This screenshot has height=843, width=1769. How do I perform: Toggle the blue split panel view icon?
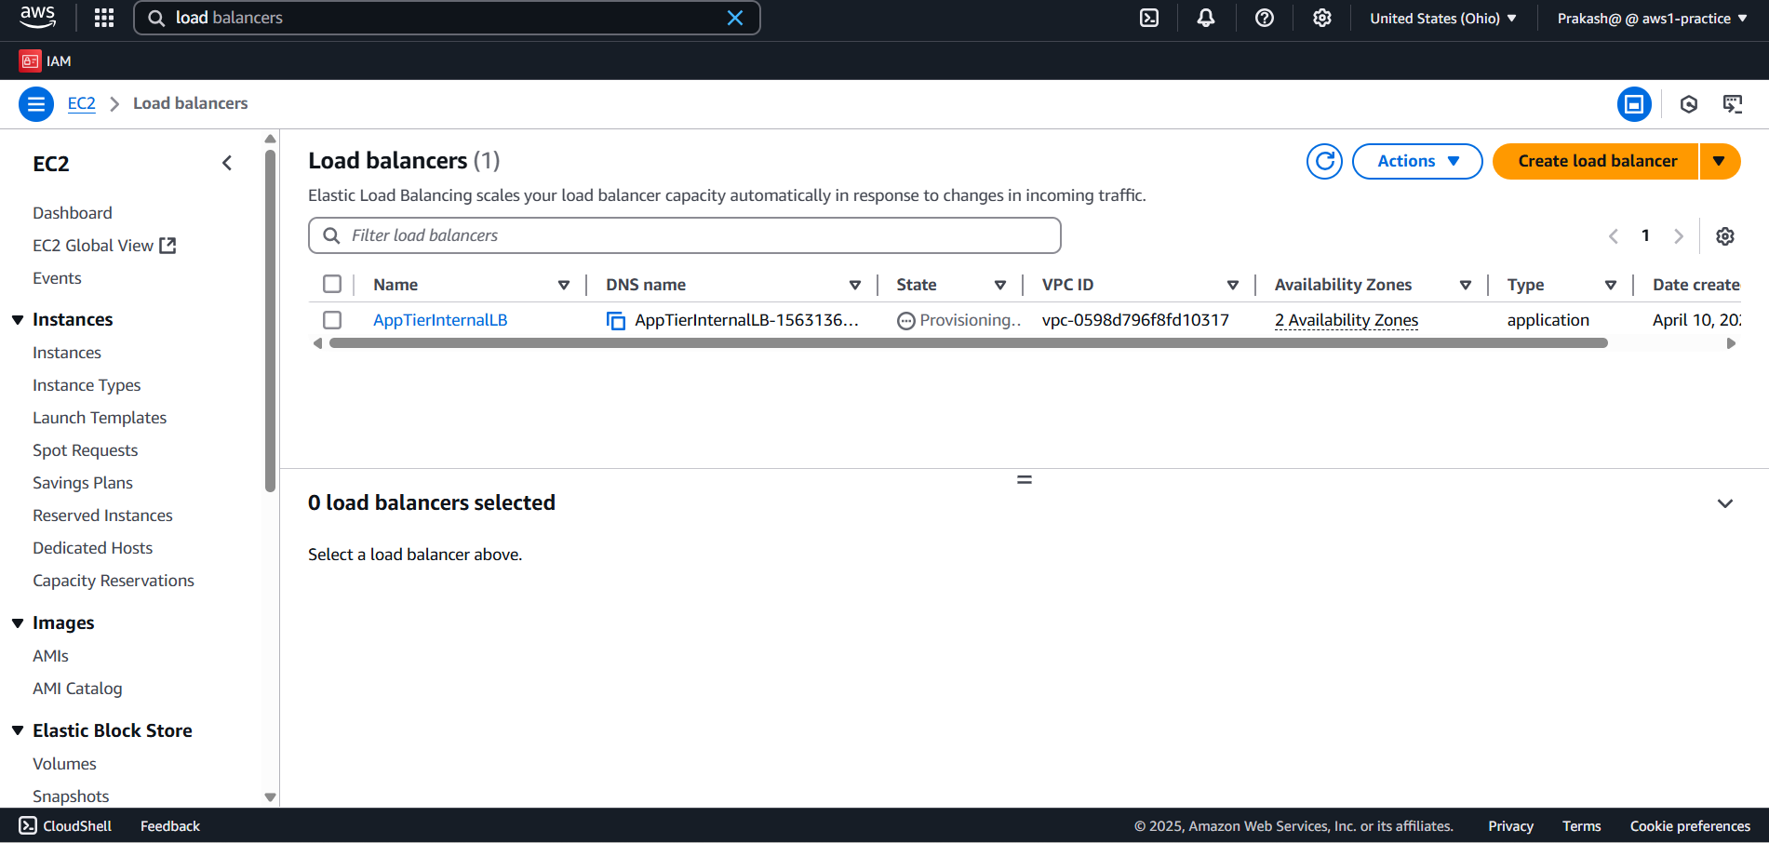click(1634, 104)
